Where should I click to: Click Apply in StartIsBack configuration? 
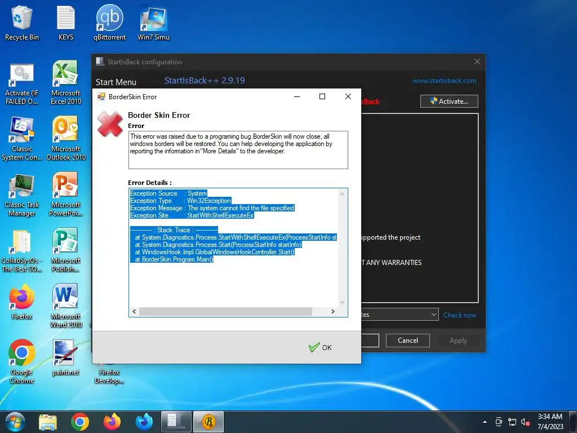pyautogui.click(x=458, y=341)
